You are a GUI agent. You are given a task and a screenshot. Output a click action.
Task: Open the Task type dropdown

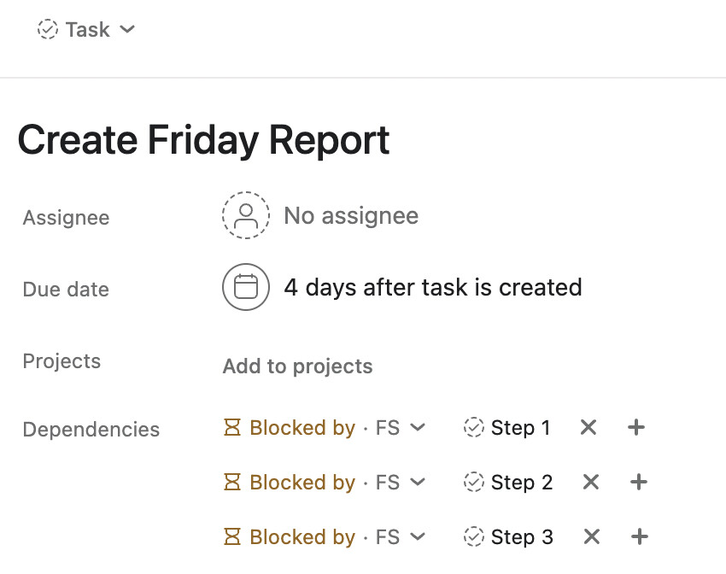pyautogui.click(x=86, y=30)
